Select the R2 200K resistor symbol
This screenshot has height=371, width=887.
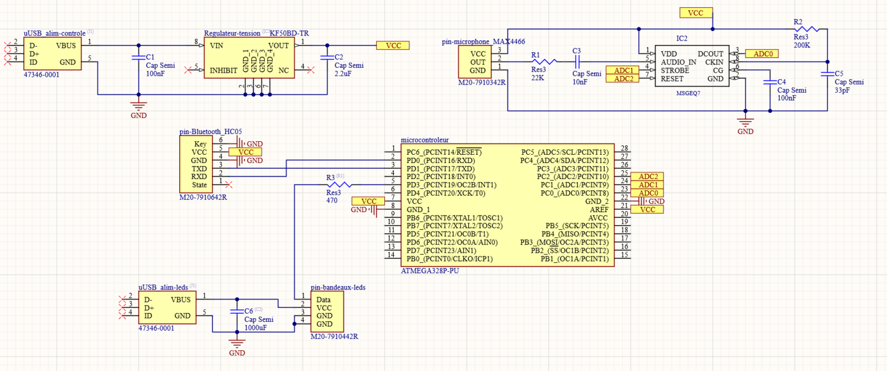click(806, 28)
